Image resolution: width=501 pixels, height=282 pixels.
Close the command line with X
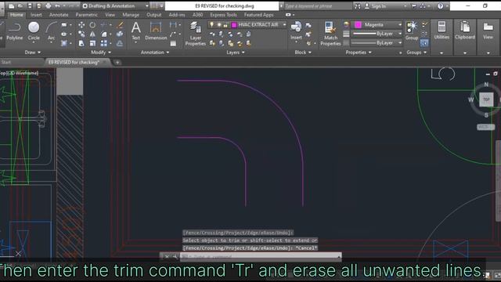pos(167,256)
